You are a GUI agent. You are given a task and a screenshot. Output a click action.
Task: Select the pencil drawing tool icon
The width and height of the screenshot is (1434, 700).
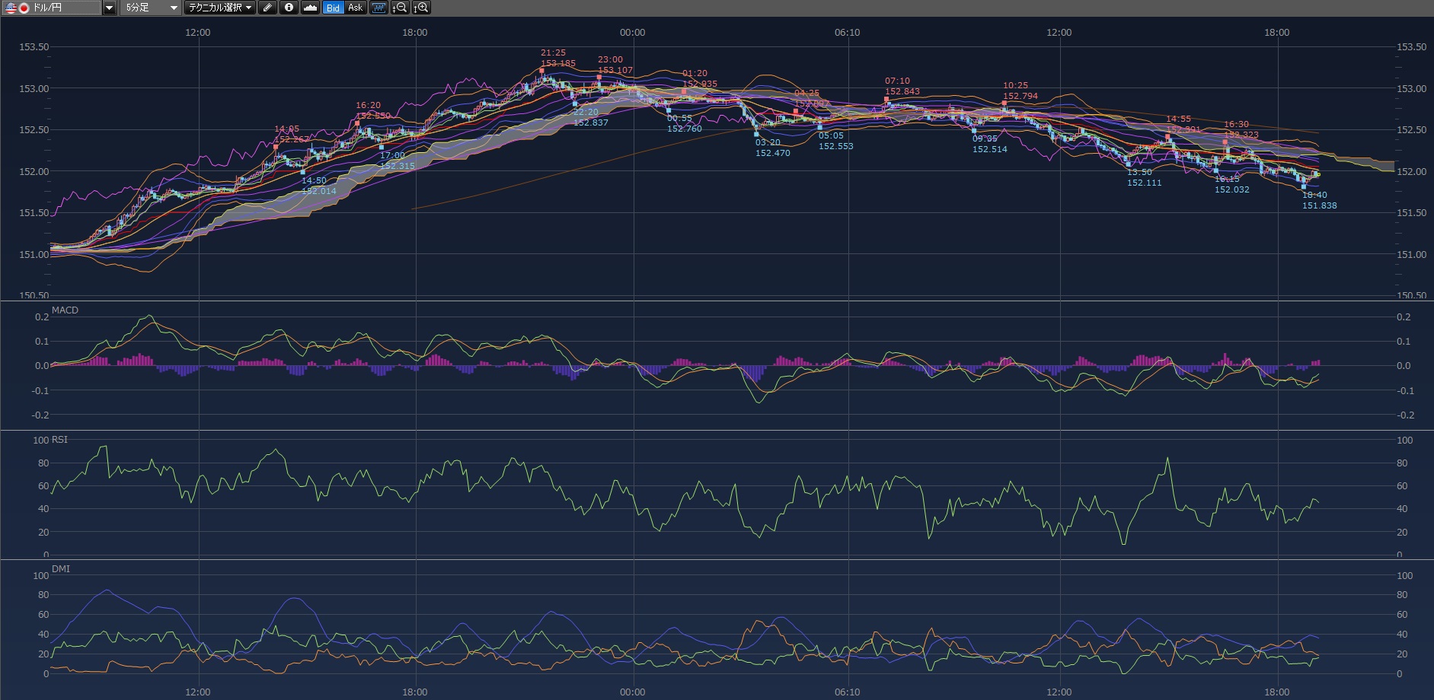point(267,8)
